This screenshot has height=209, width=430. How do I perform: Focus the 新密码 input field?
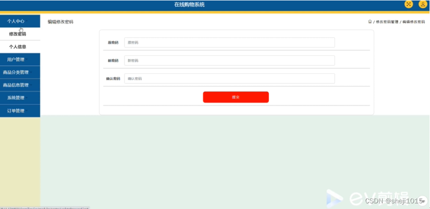click(229, 60)
